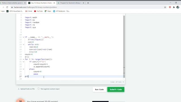Collapse the for i in range fold arrow
The image size is (181, 102).
point(23,59)
